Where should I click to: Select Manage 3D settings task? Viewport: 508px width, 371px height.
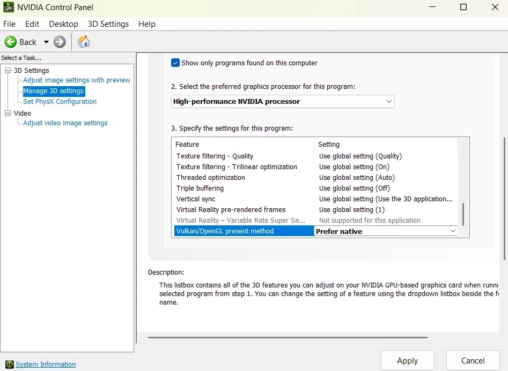54,91
